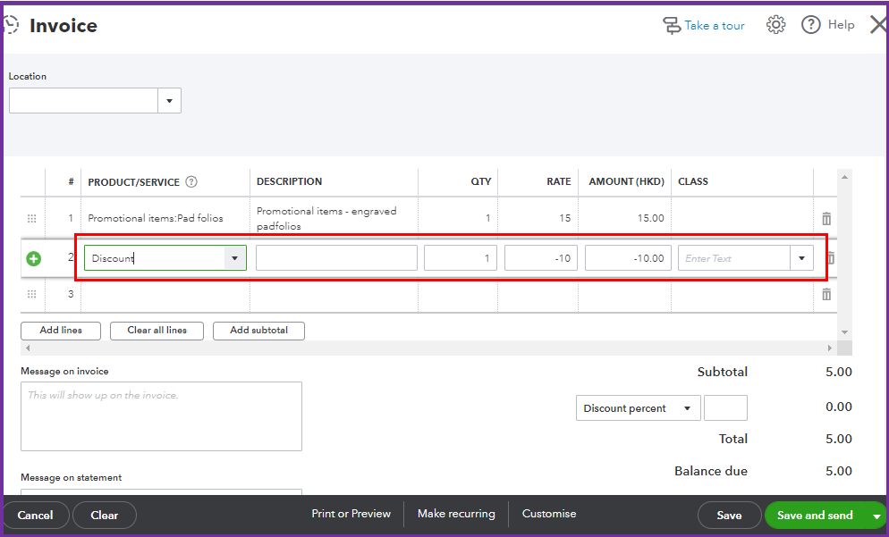Open the settings gear icon
Image resolution: width=889 pixels, height=537 pixels.
click(775, 24)
